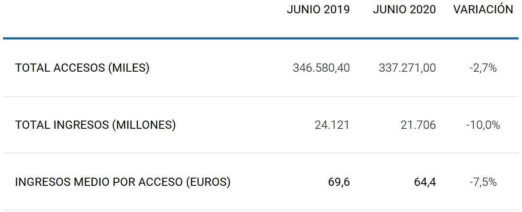Select the bold 64,4 value

point(425,182)
